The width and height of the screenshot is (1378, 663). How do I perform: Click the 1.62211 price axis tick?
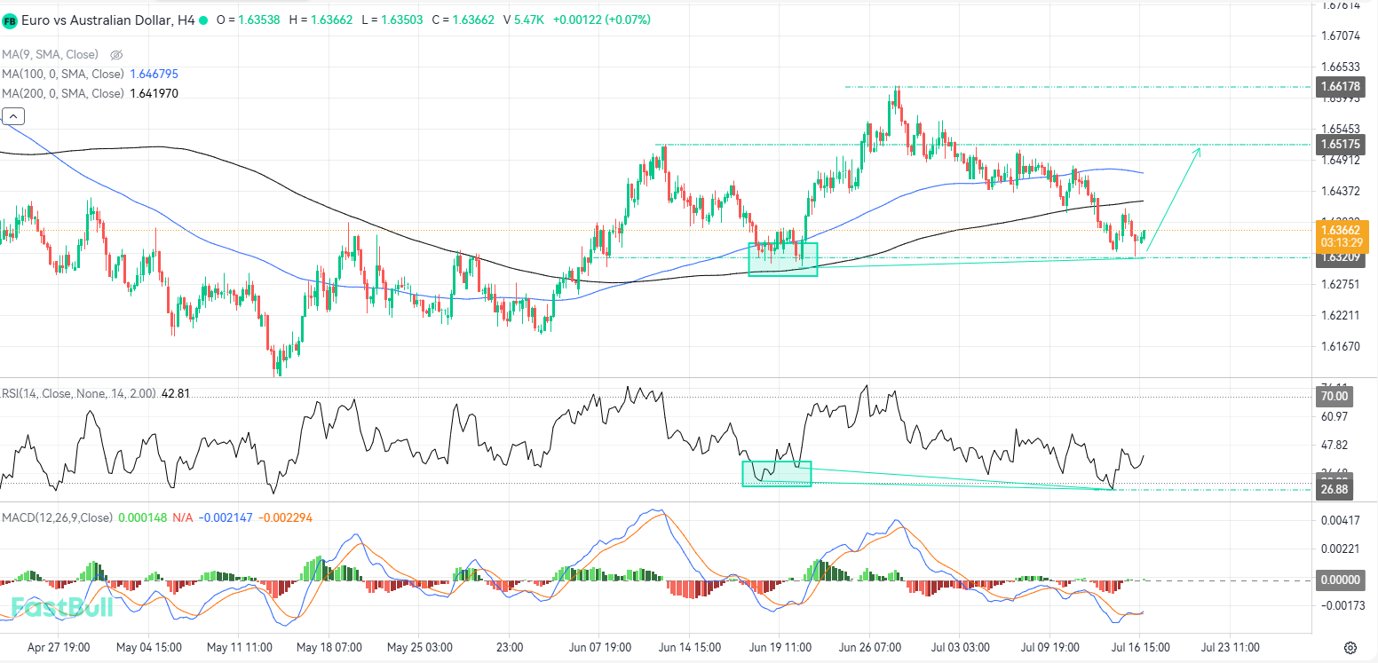point(1342,315)
